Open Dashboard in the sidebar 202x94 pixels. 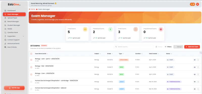click(11, 11)
